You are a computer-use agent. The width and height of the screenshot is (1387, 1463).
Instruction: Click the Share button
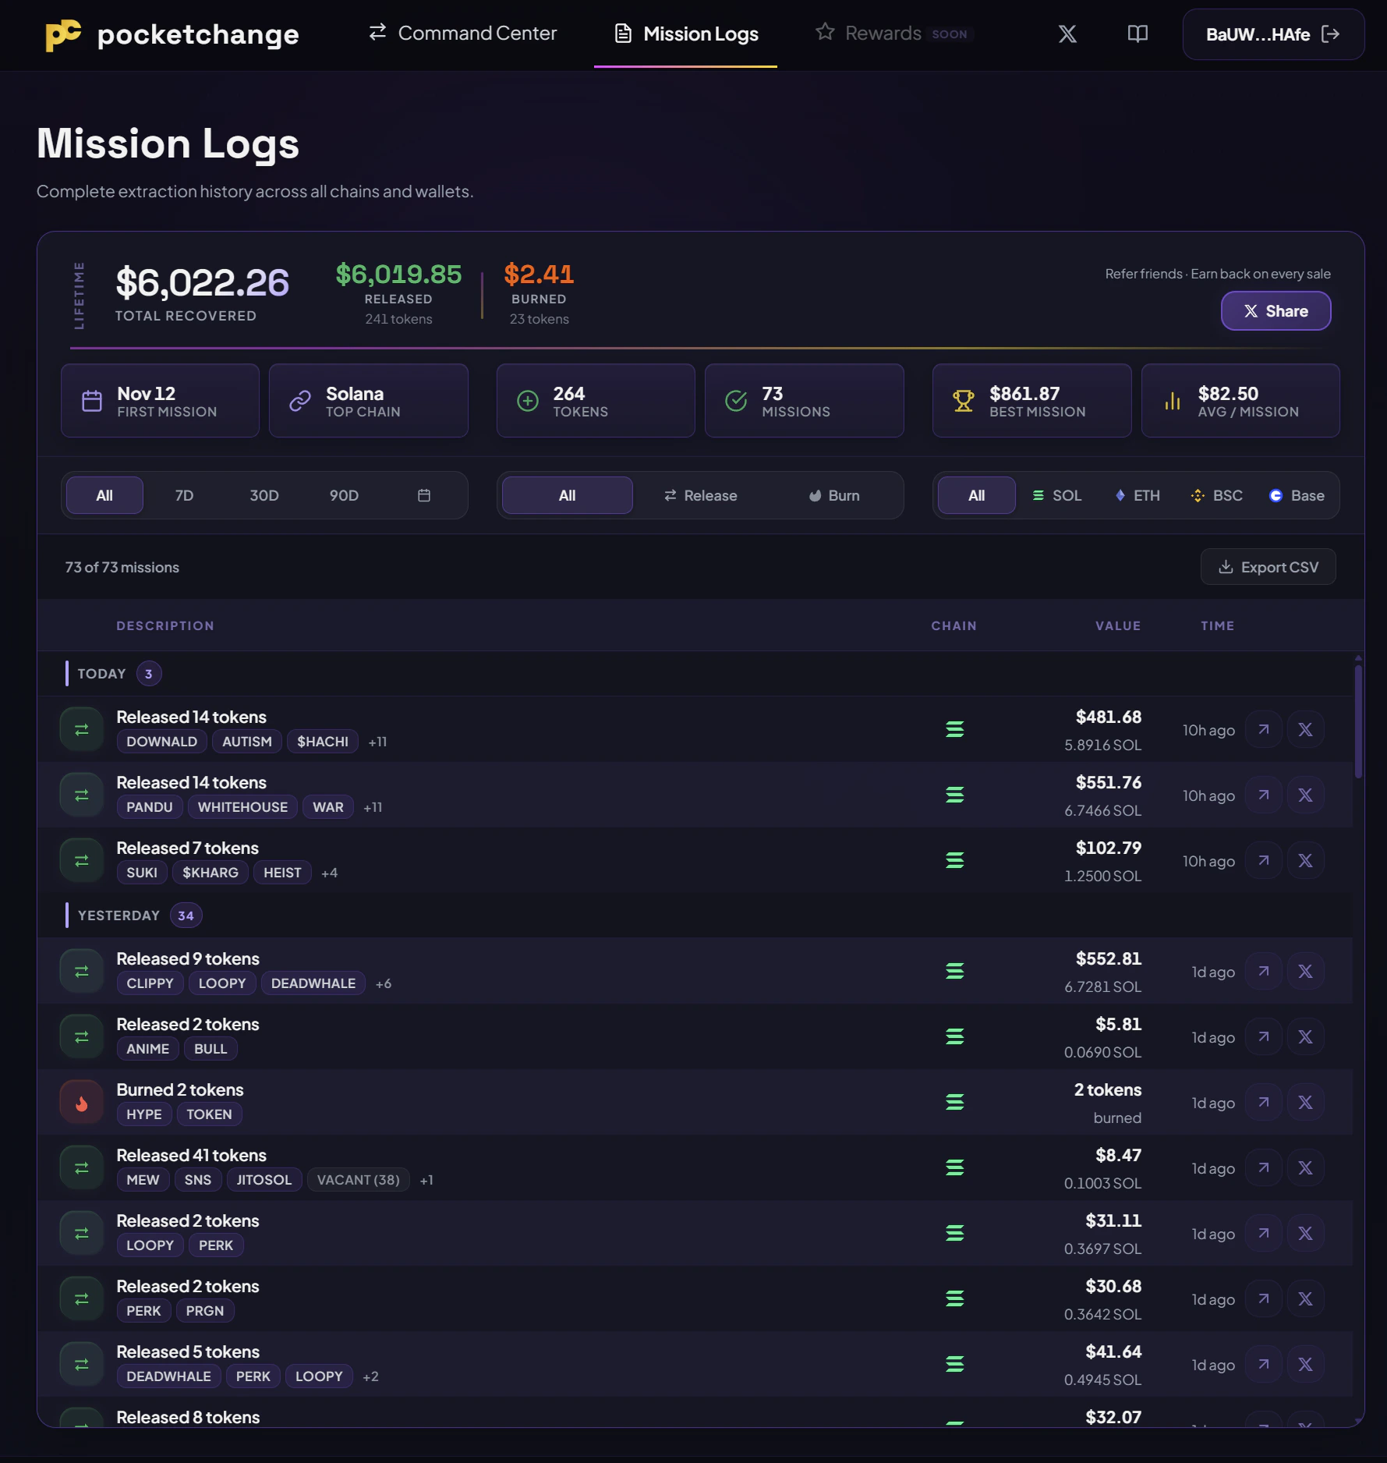point(1276,310)
